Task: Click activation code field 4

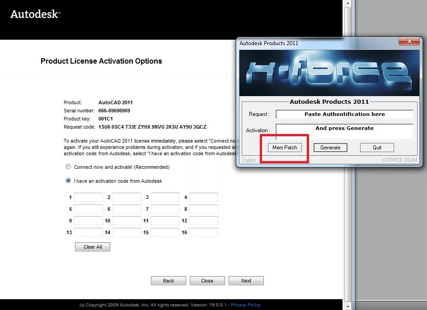Action: [203, 197]
